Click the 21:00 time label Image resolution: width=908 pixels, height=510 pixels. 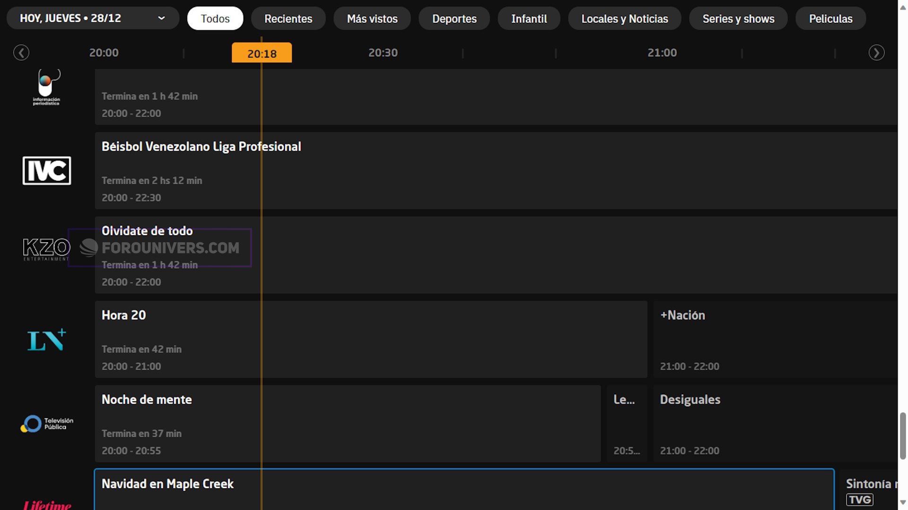pyautogui.click(x=662, y=52)
